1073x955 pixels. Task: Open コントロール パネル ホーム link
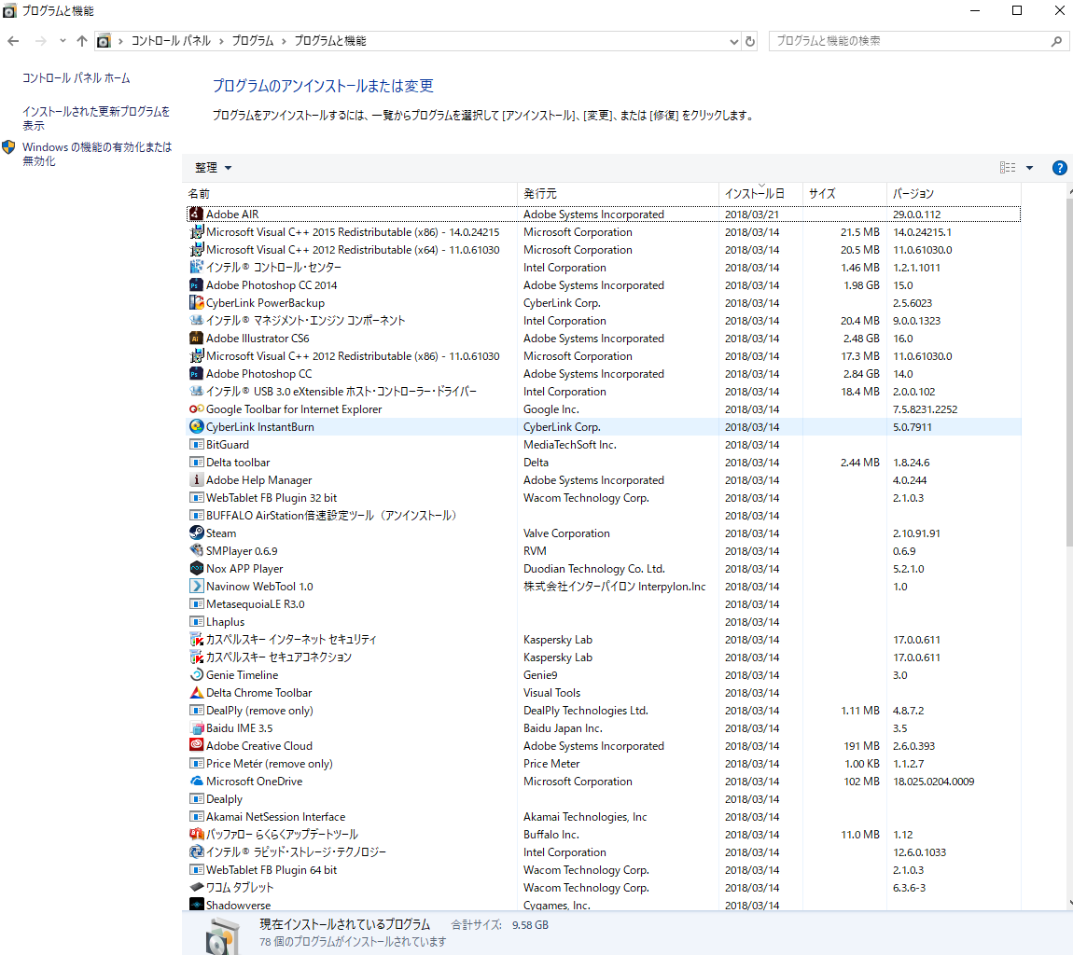77,78
